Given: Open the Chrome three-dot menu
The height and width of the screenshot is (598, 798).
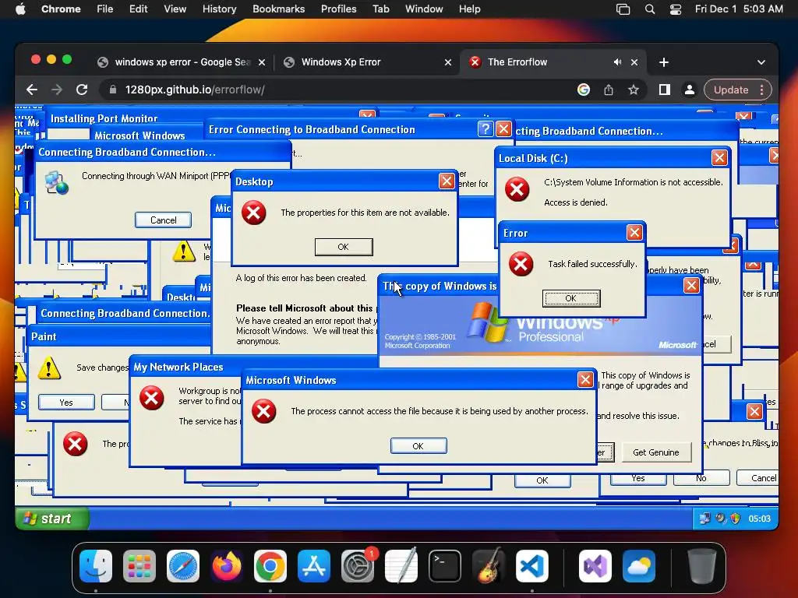Looking at the screenshot, I should 762,90.
